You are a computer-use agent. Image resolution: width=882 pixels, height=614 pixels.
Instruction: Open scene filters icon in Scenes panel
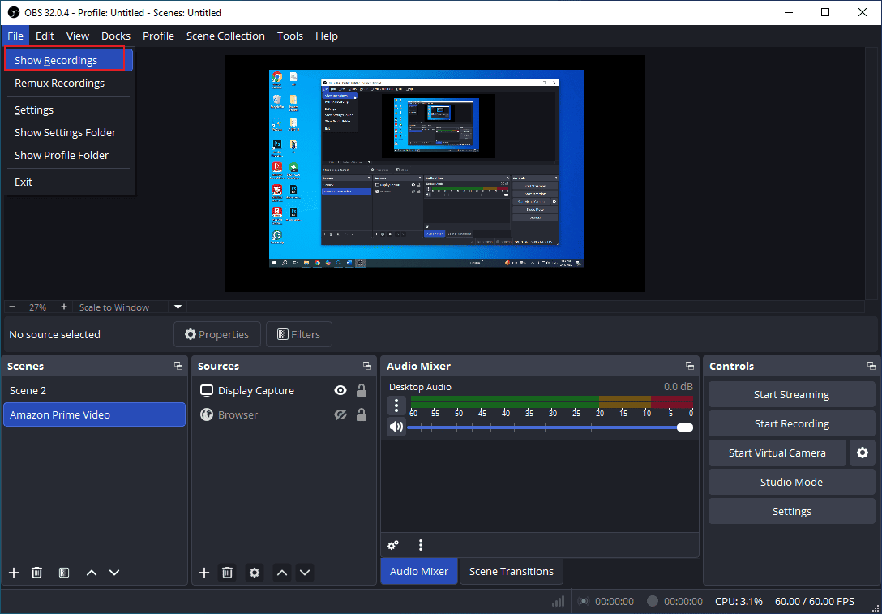point(63,572)
